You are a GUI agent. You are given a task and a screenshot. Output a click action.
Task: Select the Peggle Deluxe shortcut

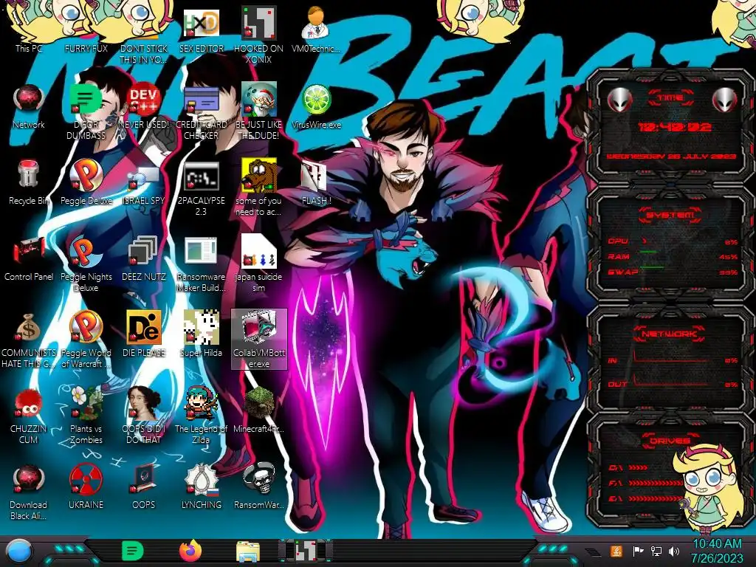click(86, 183)
